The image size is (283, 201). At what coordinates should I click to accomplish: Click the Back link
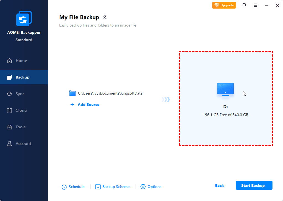219,186
